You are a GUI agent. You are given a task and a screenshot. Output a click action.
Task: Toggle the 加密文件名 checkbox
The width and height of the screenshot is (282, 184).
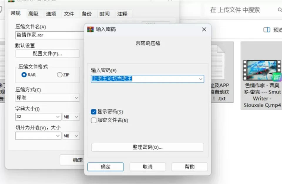(93, 120)
